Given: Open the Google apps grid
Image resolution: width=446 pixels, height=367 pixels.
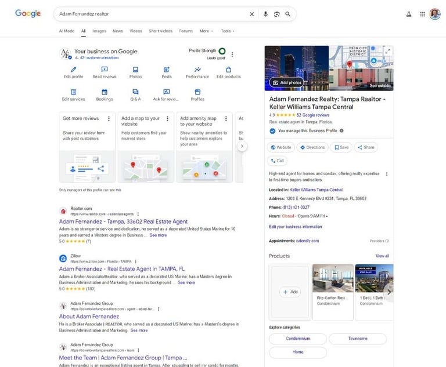Looking at the screenshot, I should tap(422, 14).
